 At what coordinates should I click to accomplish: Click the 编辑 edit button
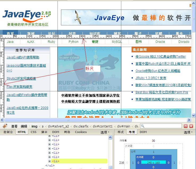[24, 126]
